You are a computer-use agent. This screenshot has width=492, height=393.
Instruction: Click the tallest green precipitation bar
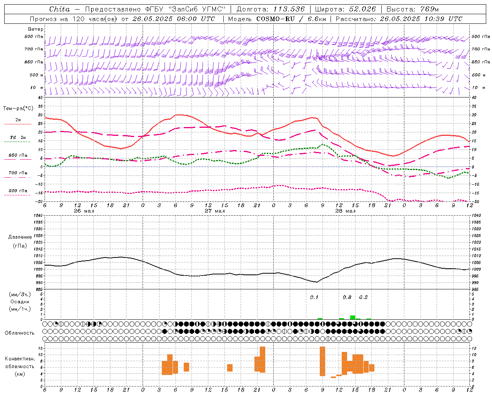pos(352,317)
